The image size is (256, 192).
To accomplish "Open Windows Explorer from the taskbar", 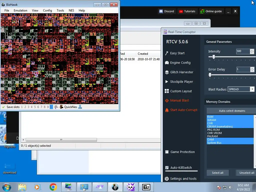I will tap(22, 187).
